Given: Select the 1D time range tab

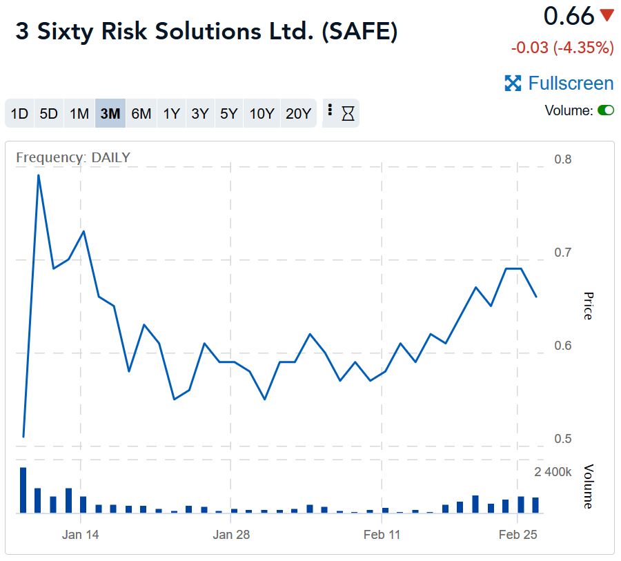Looking at the screenshot, I should click(x=19, y=114).
